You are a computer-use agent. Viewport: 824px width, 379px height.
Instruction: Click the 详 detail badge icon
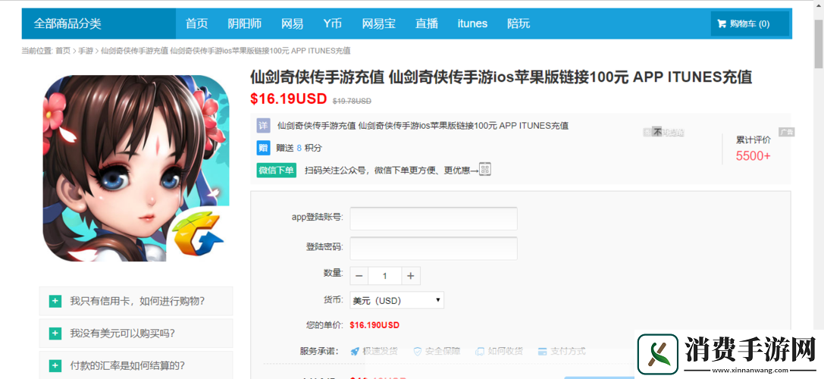pyautogui.click(x=263, y=126)
